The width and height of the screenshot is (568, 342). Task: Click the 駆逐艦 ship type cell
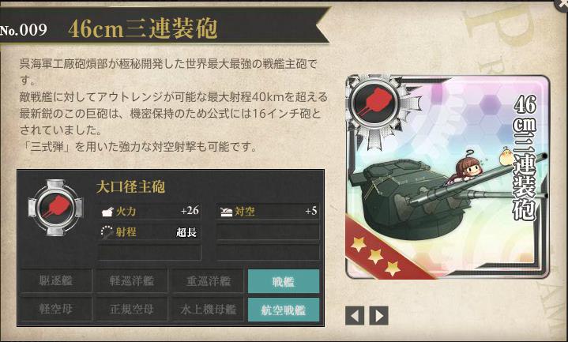click(x=56, y=280)
